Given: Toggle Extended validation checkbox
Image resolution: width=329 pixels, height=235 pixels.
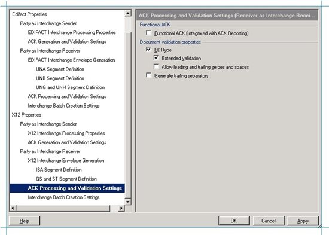Looking at the screenshot, I should 156,58.
